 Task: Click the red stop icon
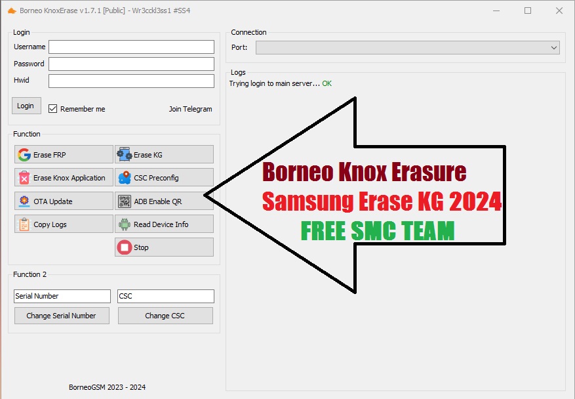point(125,247)
